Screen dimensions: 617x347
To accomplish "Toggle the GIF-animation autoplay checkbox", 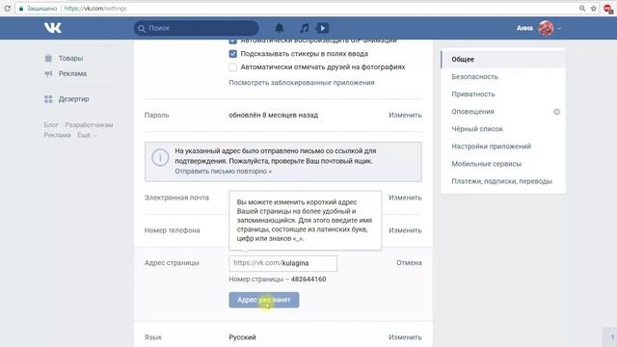I will [x=233, y=40].
